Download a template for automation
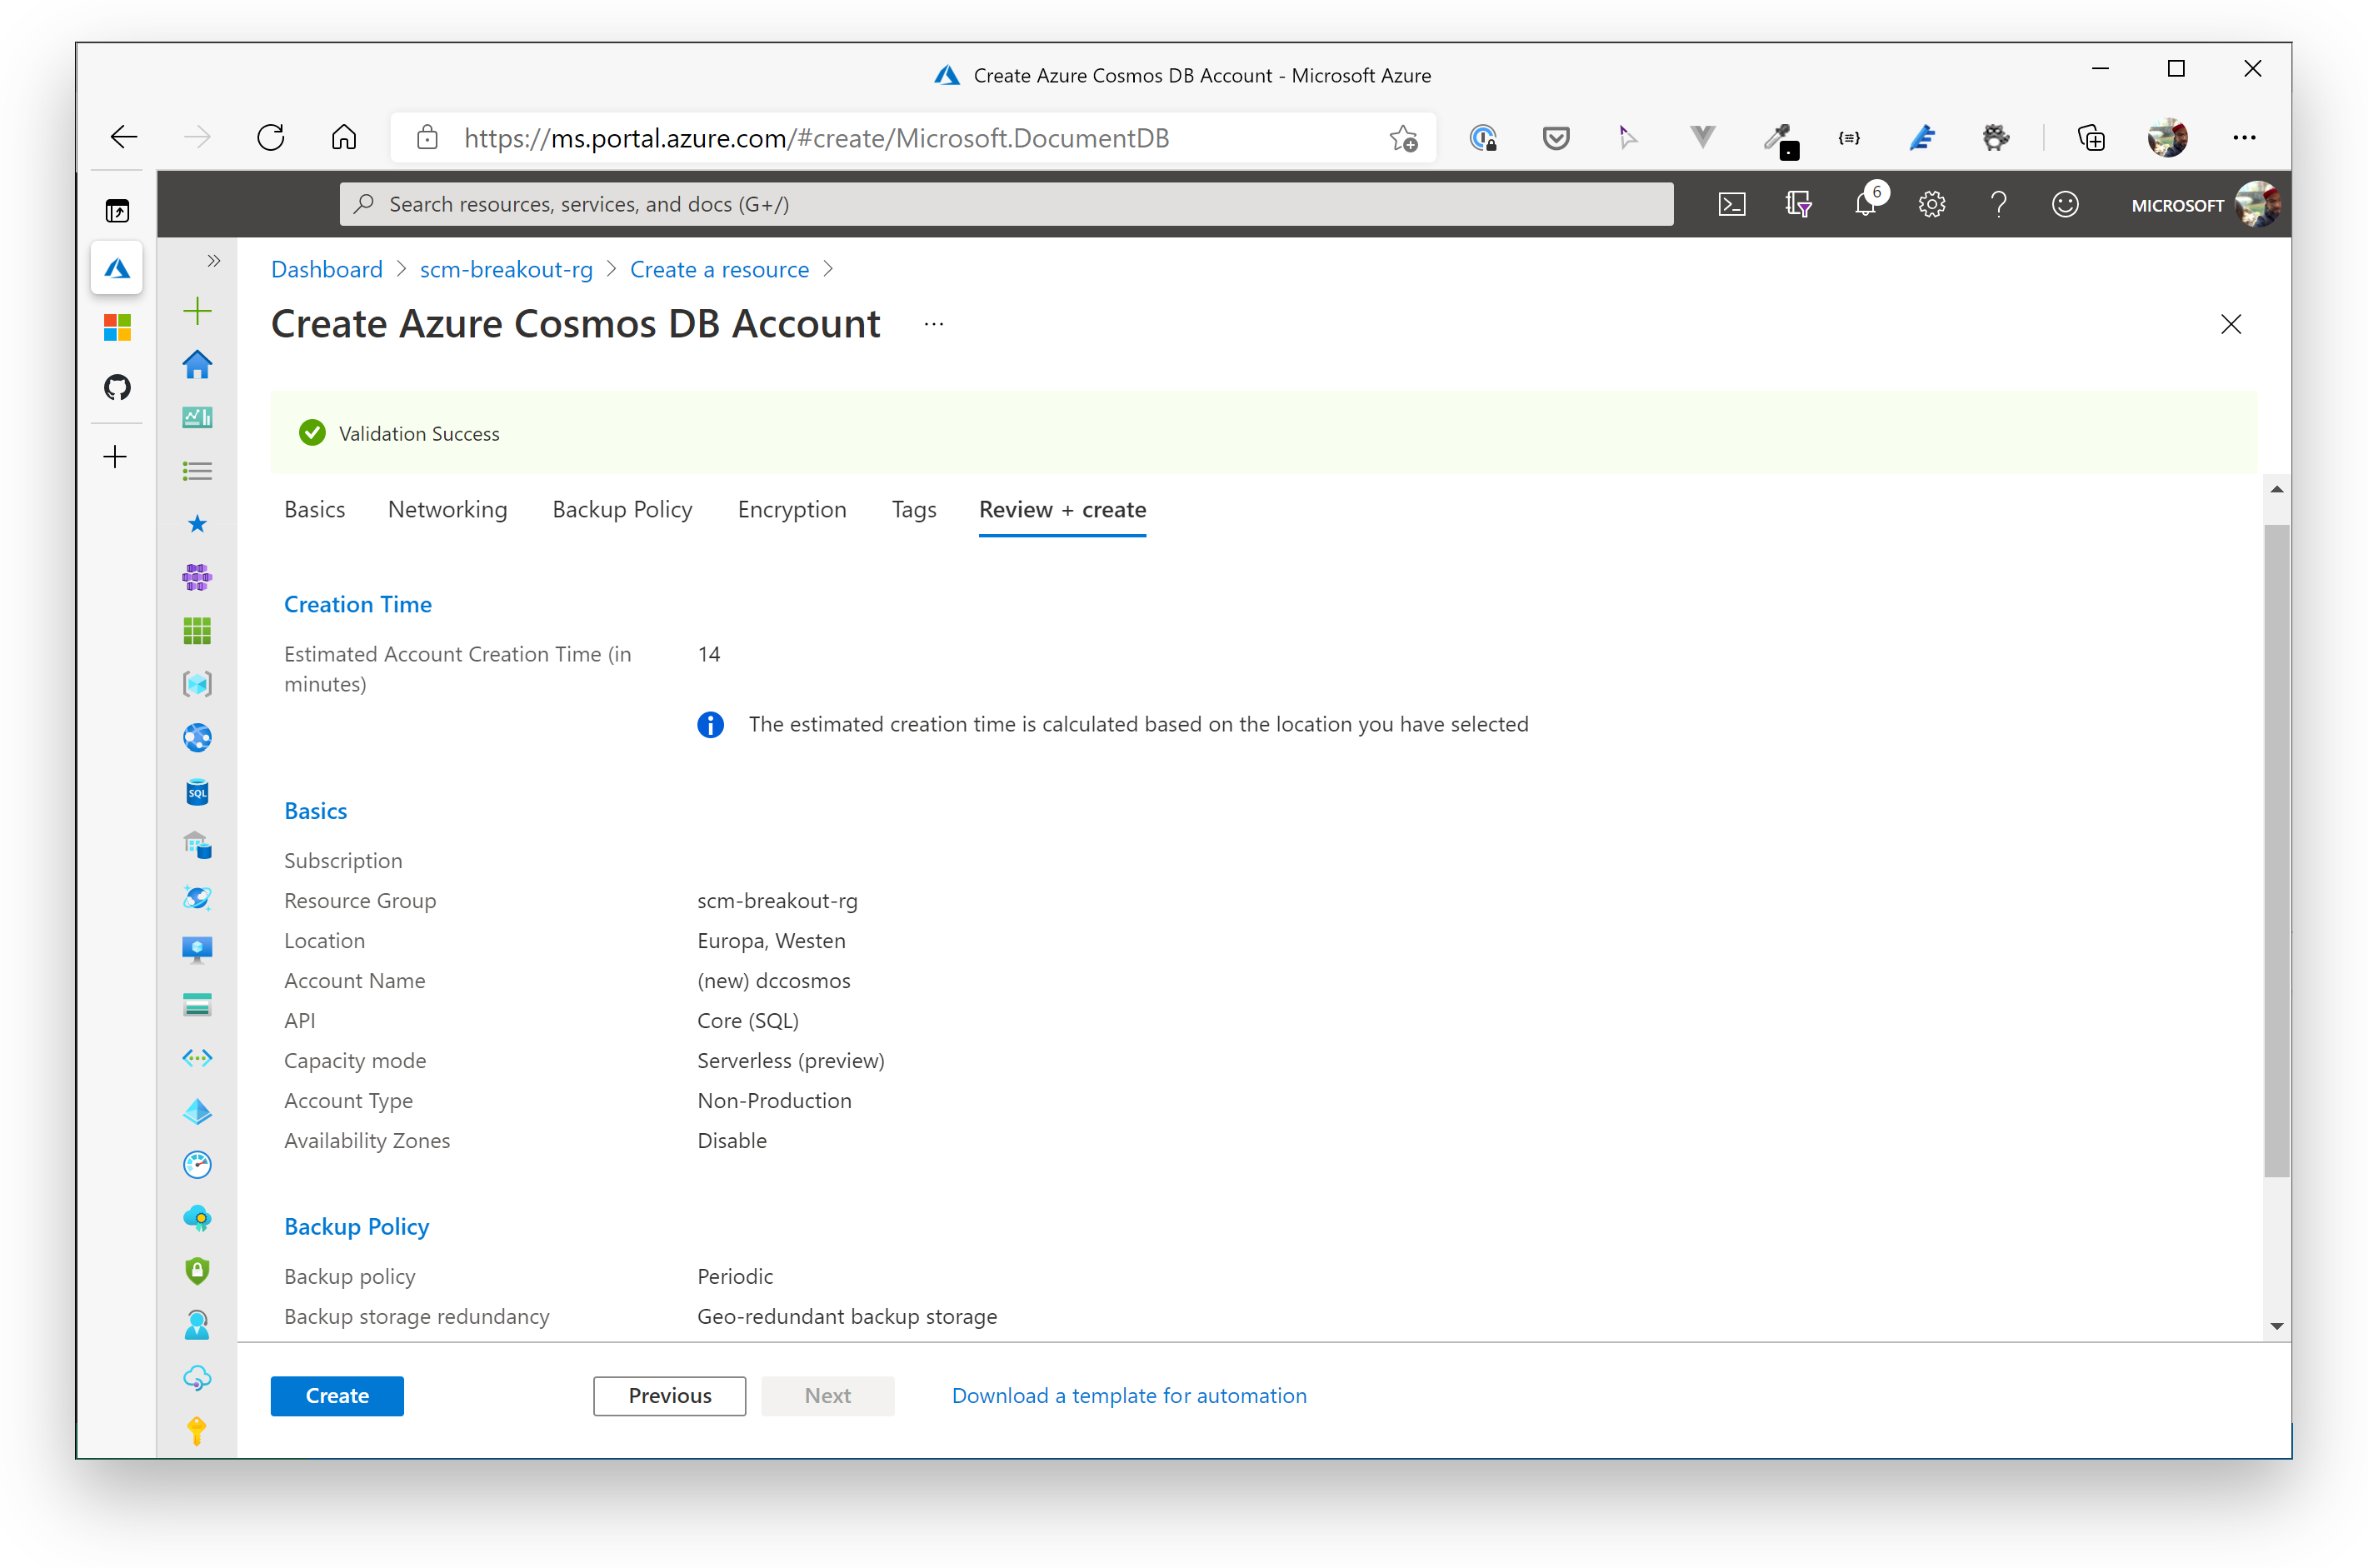The image size is (2368, 1568). (x=1128, y=1395)
